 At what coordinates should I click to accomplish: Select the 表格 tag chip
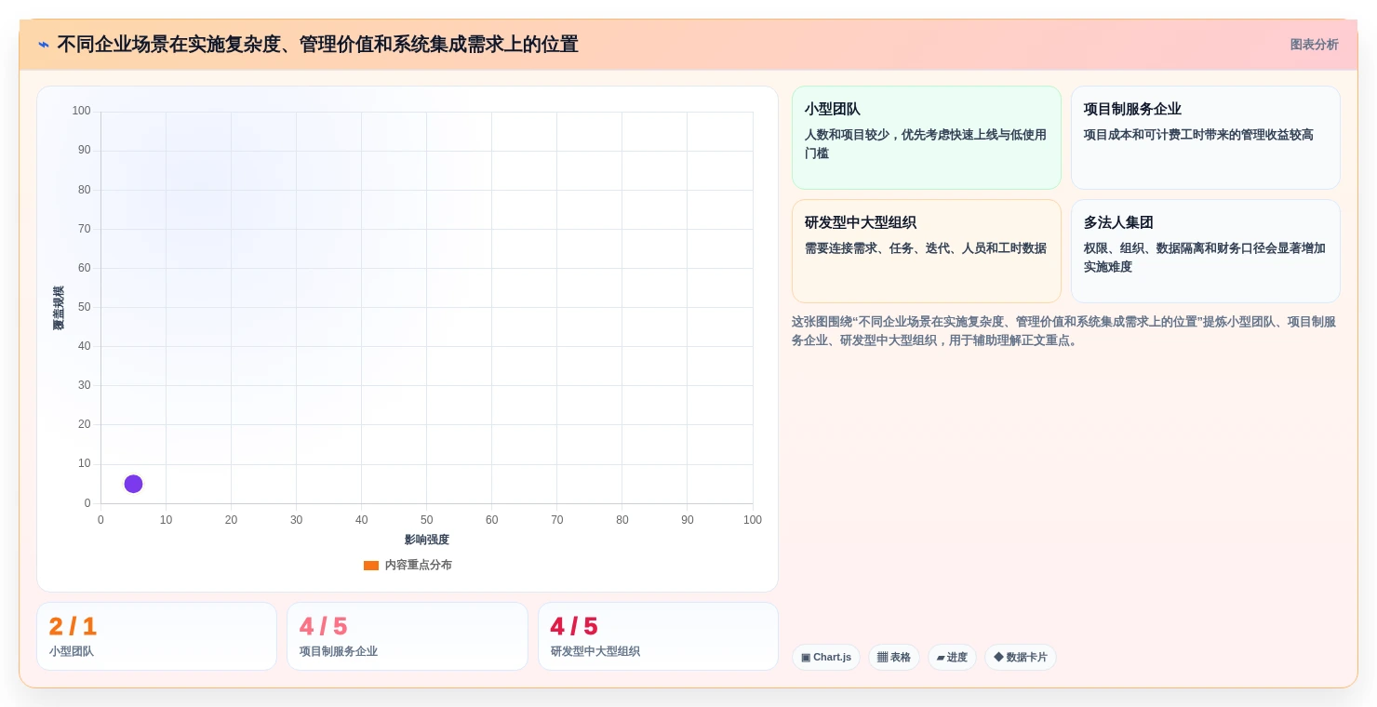coord(894,657)
